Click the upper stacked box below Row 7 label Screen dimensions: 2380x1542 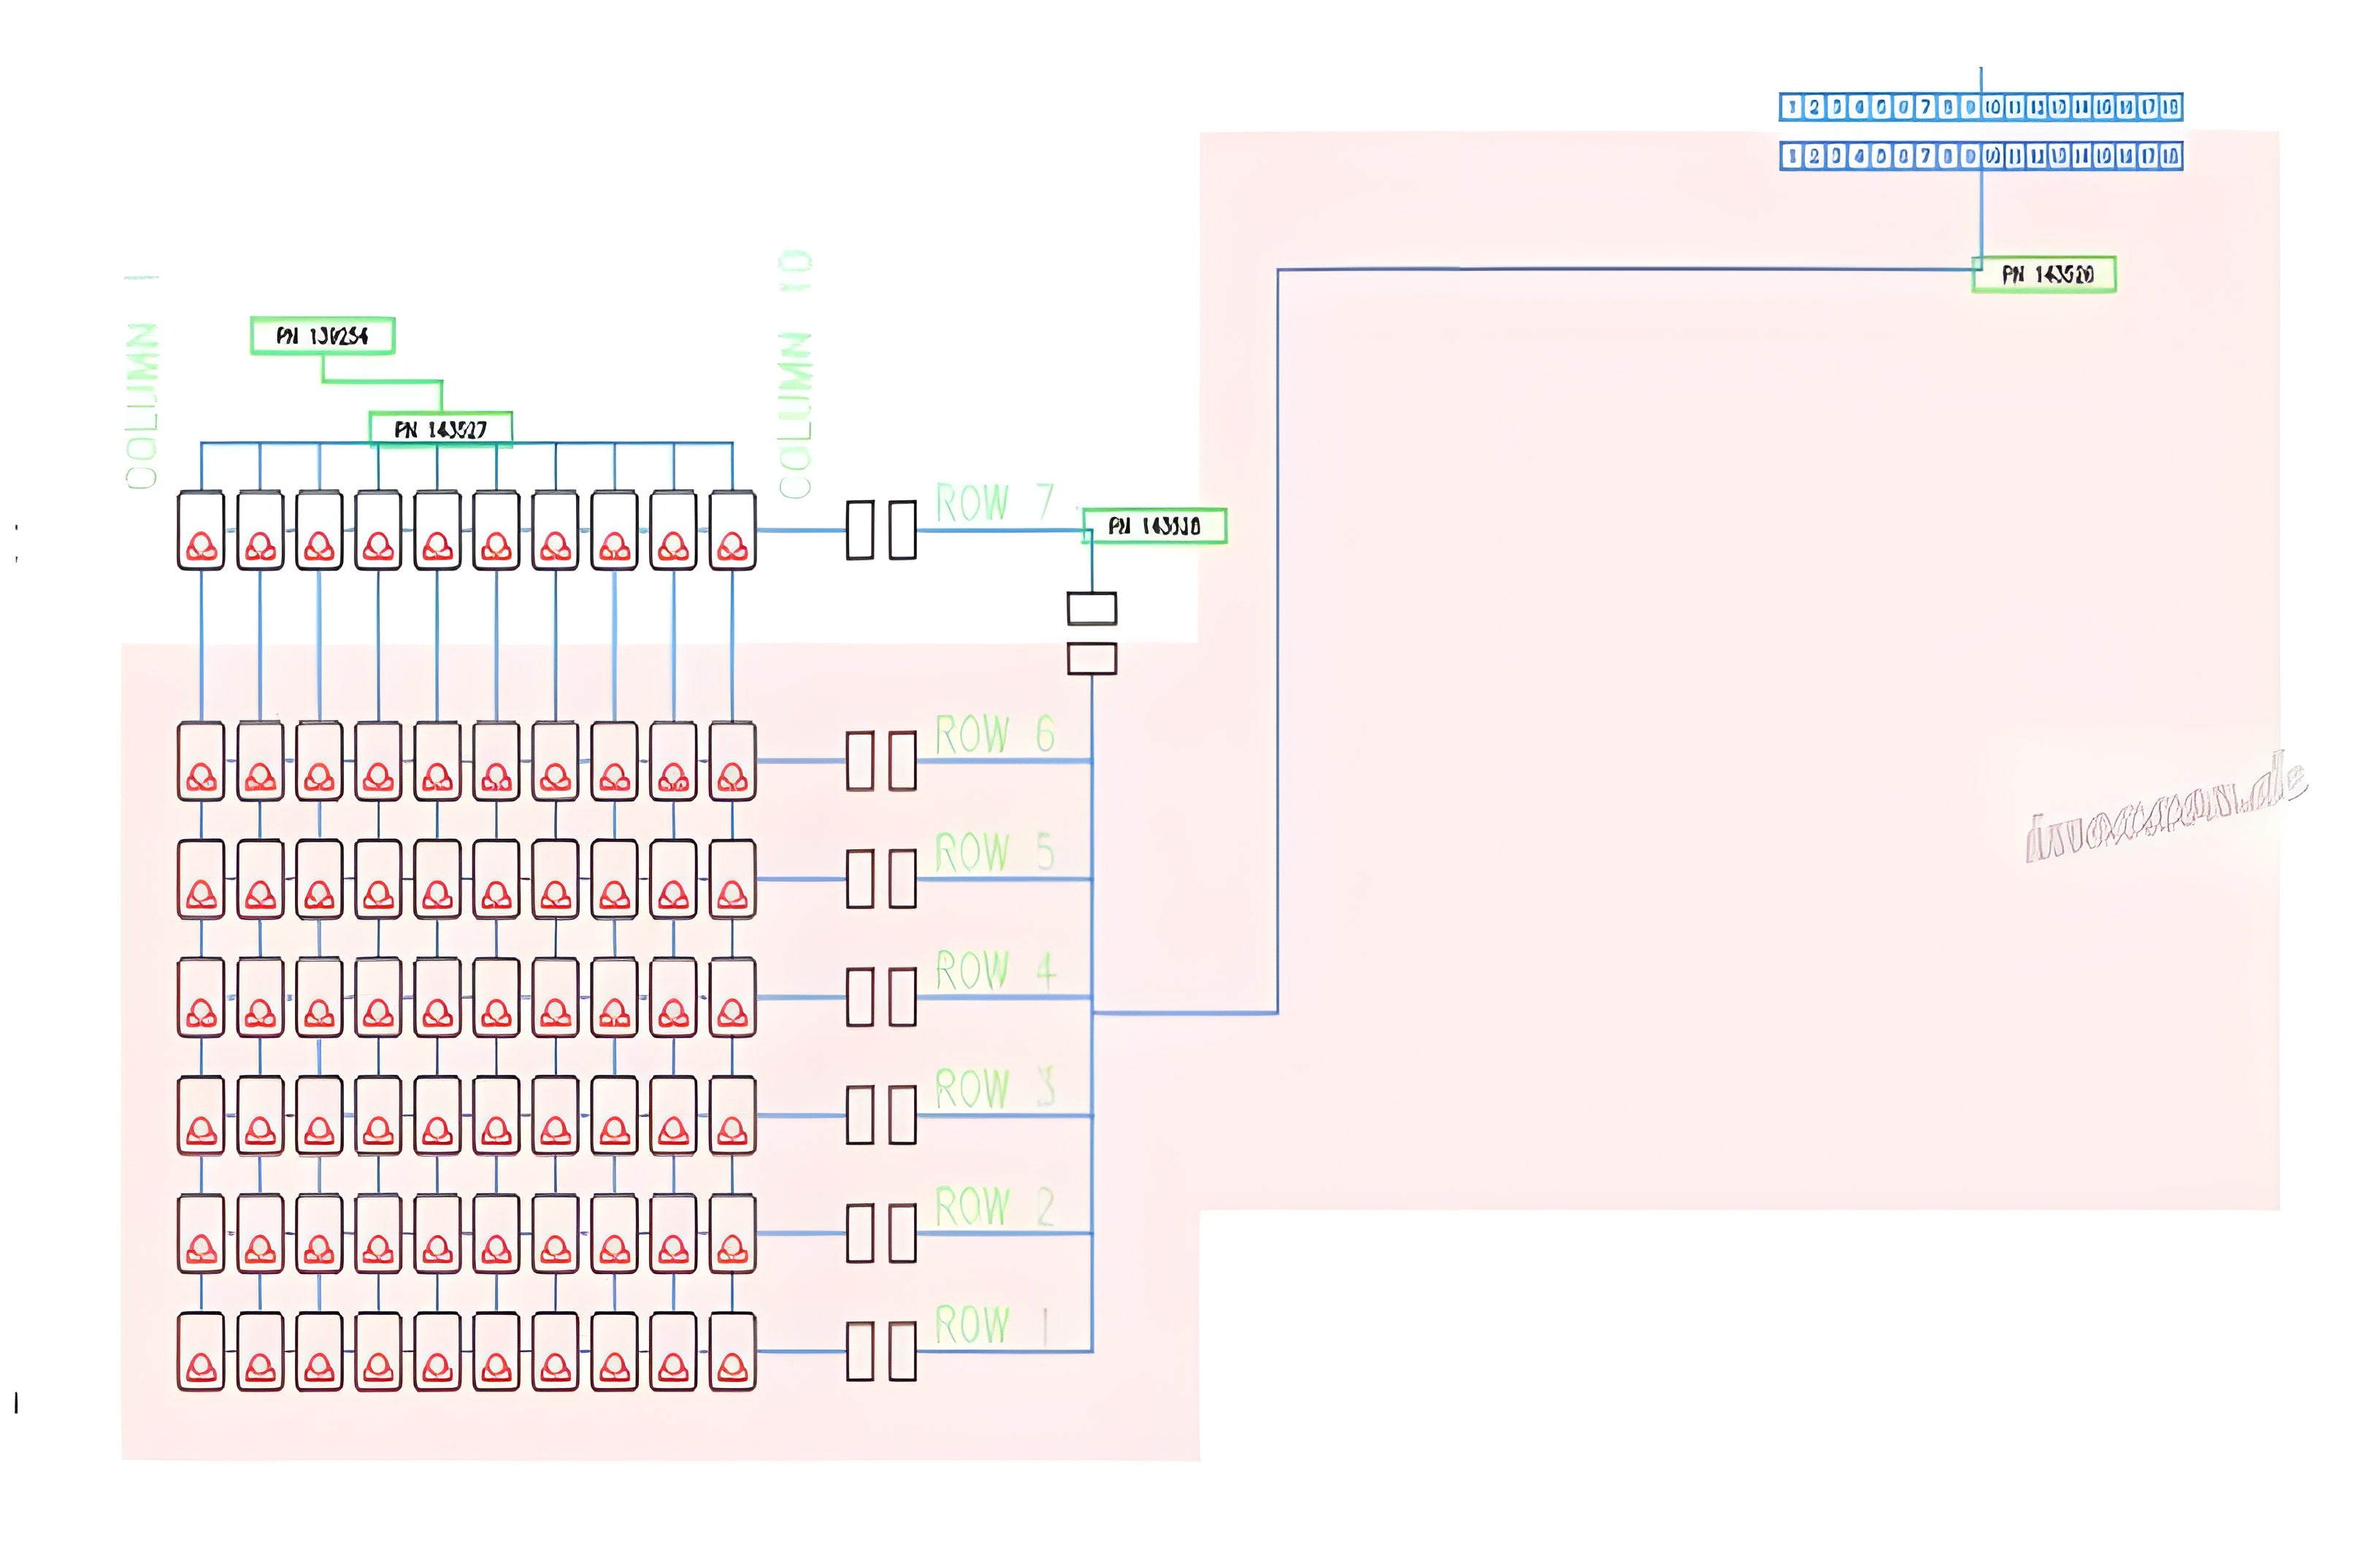coord(1091,608)
